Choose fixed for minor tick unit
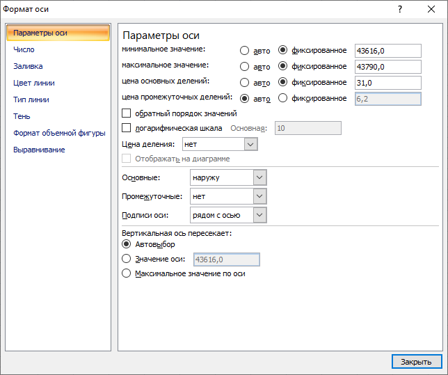 (283, 99)
